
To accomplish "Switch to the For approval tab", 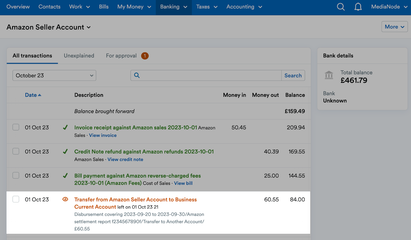I will point(121,56).
